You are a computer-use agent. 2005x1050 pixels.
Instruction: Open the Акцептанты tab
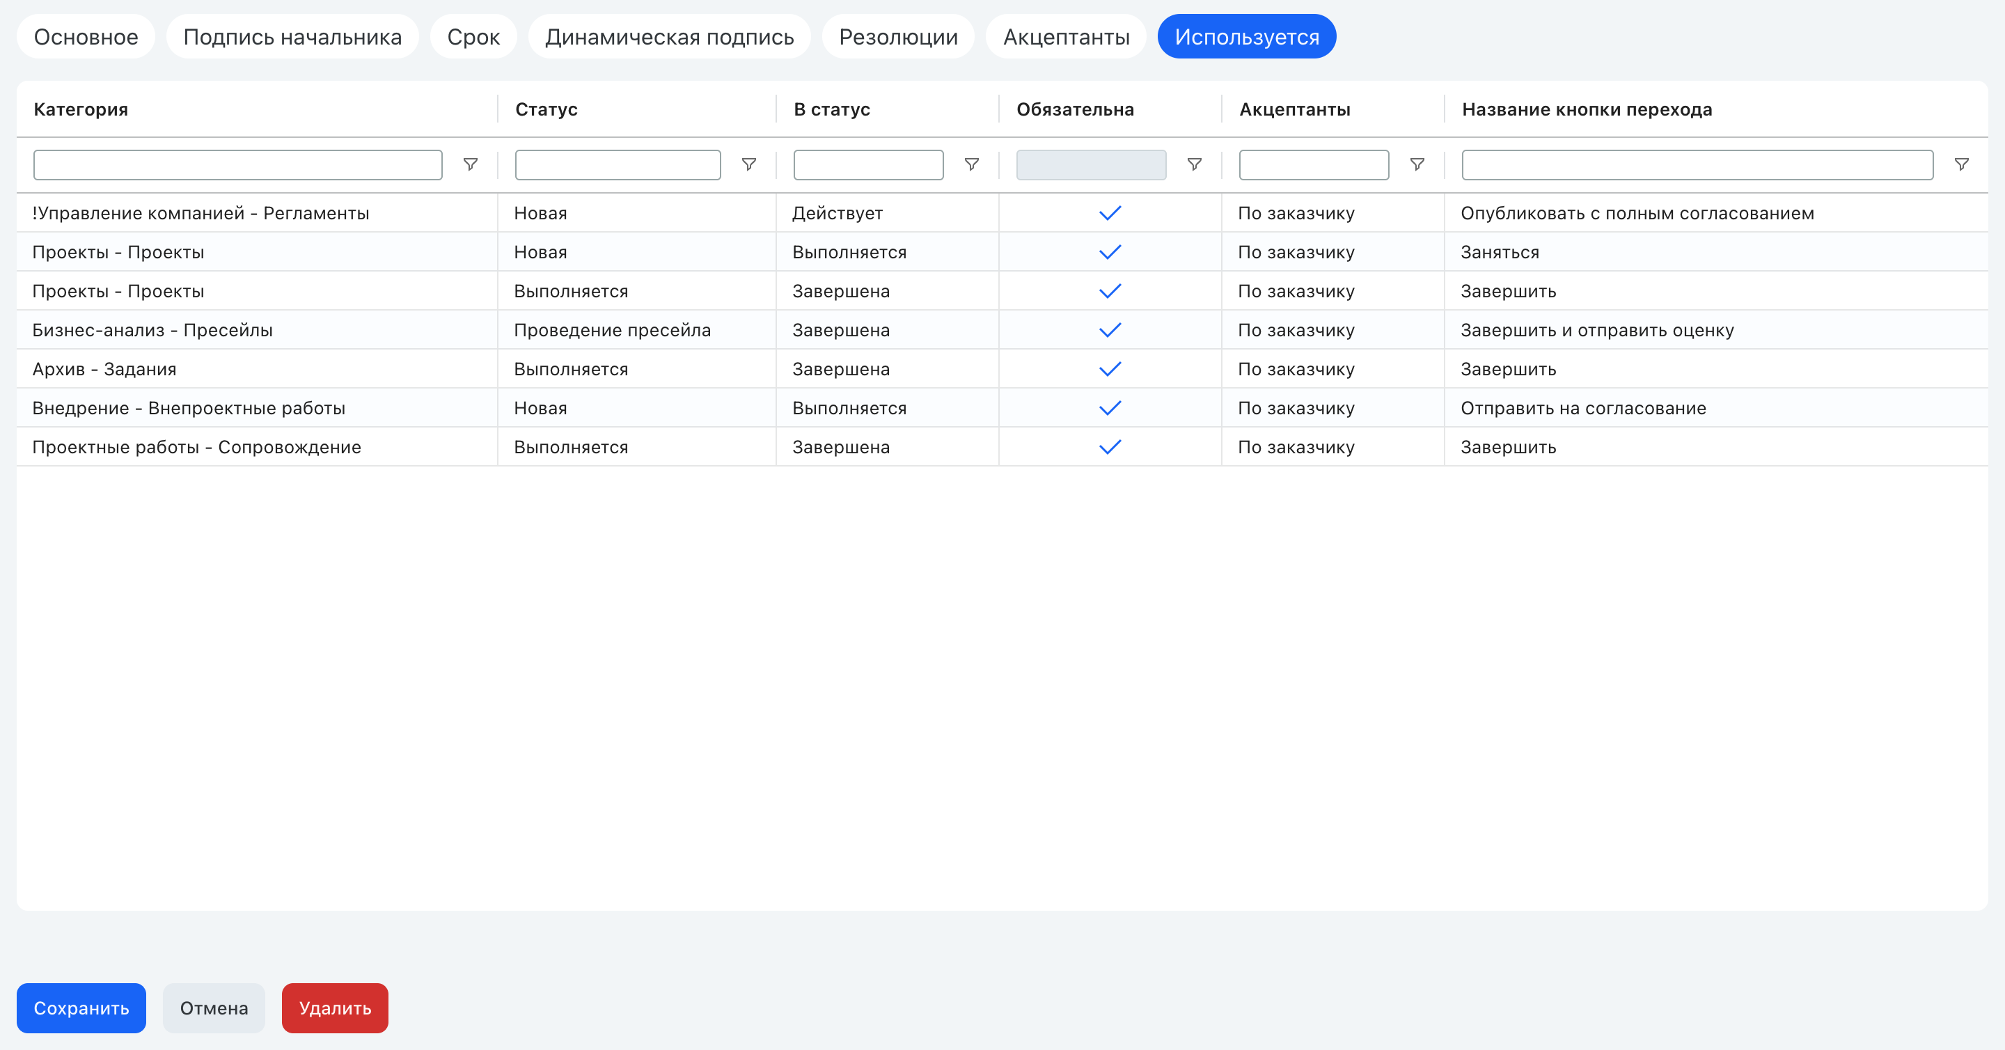pyautogui.click(x=1067, y=37)
